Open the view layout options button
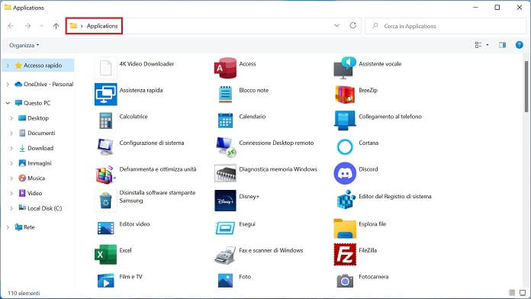The image size is (531, 299). point(478,45)
